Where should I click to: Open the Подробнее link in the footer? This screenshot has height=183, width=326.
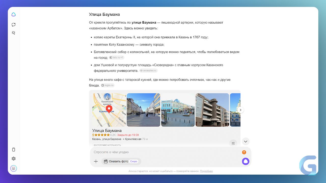pos(206,171)
